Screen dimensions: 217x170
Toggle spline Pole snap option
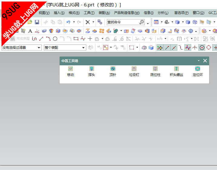click(x=188, y=48)
